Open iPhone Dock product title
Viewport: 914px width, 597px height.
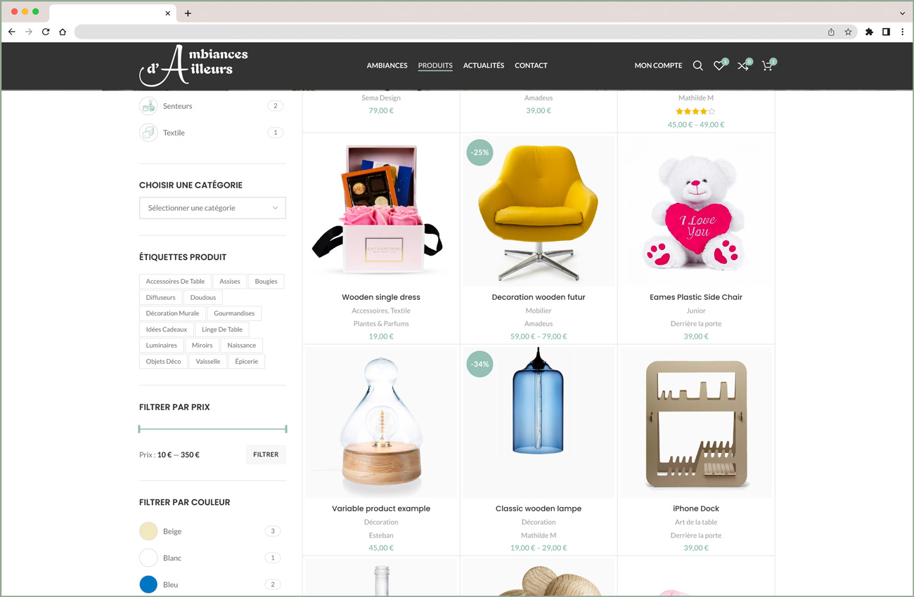coord(696,509)
